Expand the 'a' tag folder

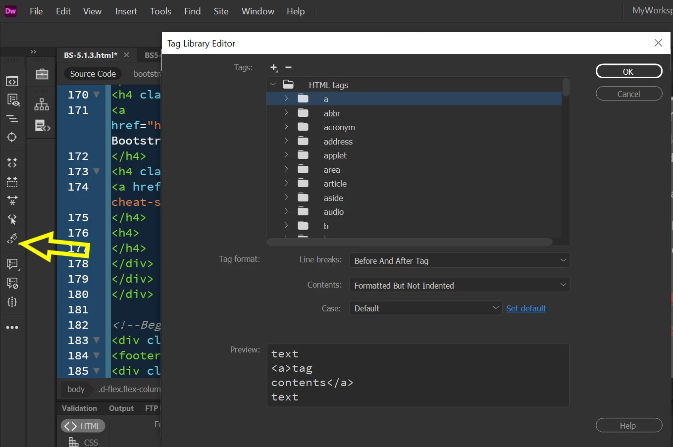coord(286,99)
